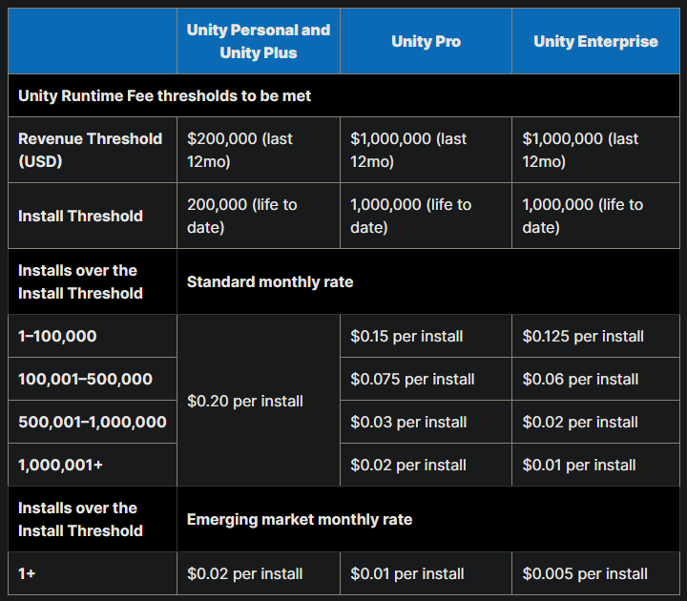Select the 100,001–500,000 row label

[x=93, y=379]
